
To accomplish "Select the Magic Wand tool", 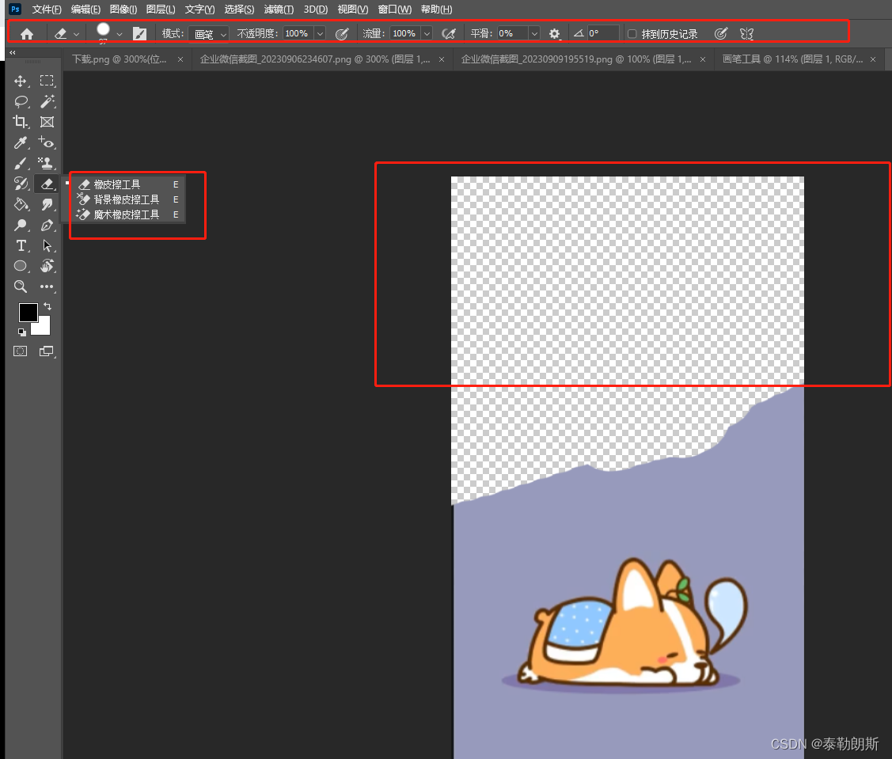I will [x=47, y=101].
